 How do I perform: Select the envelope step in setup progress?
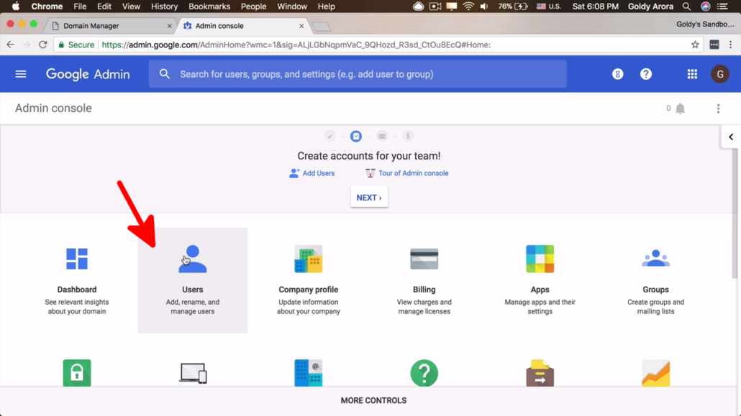pyautogui.click(x=382, y=136)
